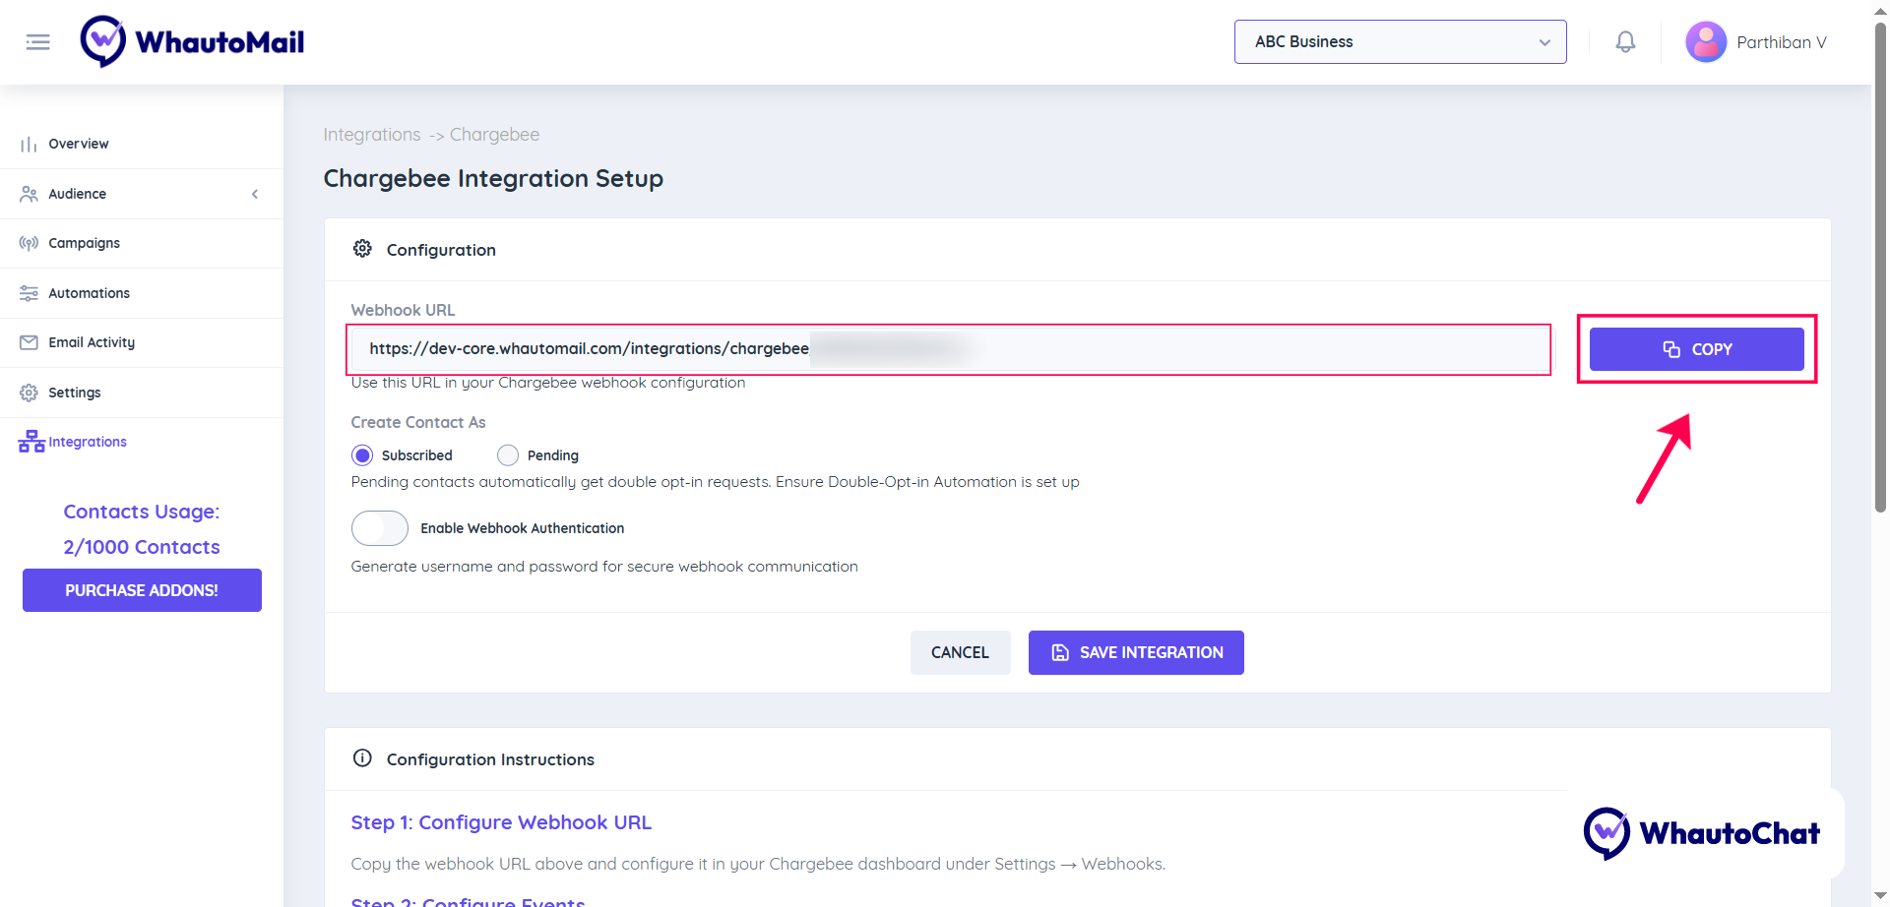Open the ABC Business dropdown

[x=1400, y=41]
